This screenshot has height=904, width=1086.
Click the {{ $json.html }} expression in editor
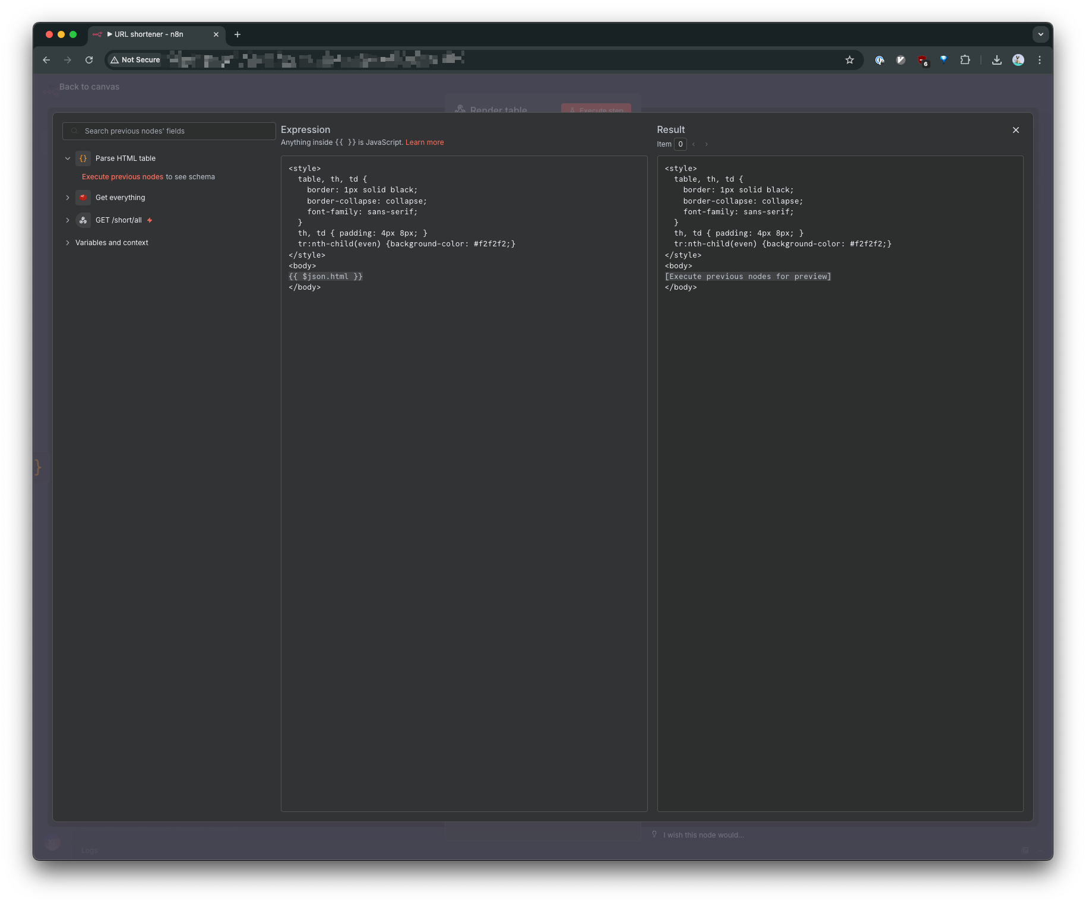pos(325,277)
